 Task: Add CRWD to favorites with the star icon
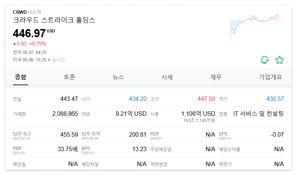pos(280,60)
